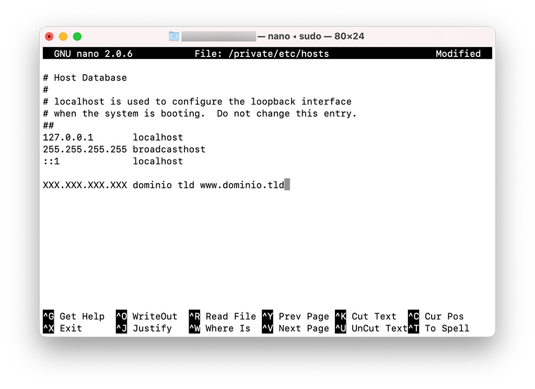Click the '# Host Database' comment line
535x389 pixels.
85,77
